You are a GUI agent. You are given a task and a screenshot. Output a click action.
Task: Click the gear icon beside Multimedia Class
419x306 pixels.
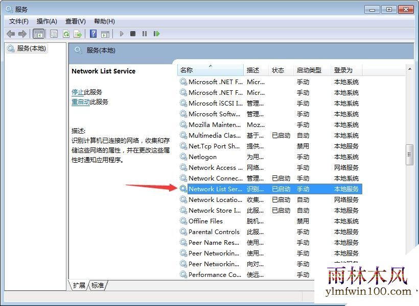[183, 135]
